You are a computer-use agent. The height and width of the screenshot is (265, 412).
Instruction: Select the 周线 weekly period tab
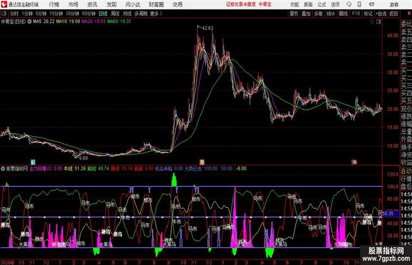[x=115, y=14]
